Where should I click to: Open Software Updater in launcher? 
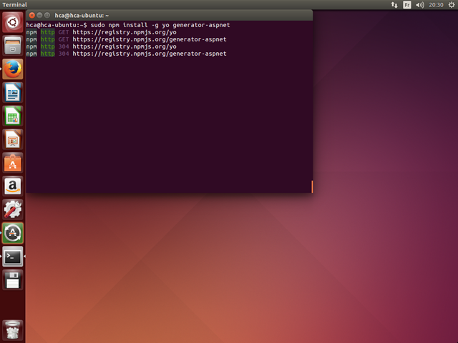point(13,233)
